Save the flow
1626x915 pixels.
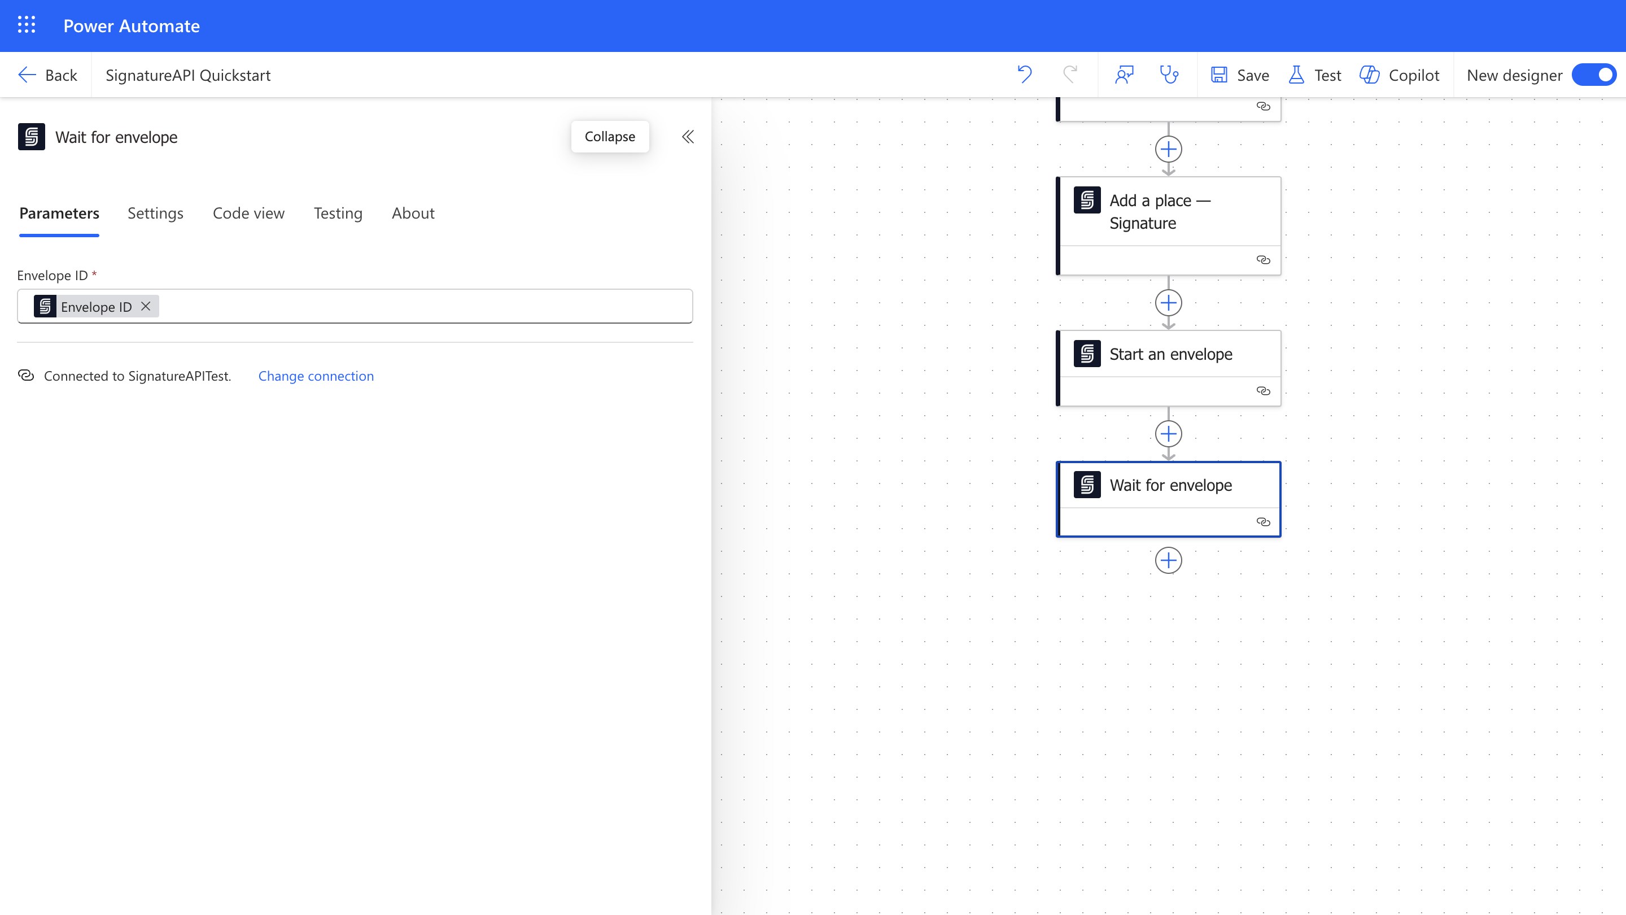click(1240, 75)
